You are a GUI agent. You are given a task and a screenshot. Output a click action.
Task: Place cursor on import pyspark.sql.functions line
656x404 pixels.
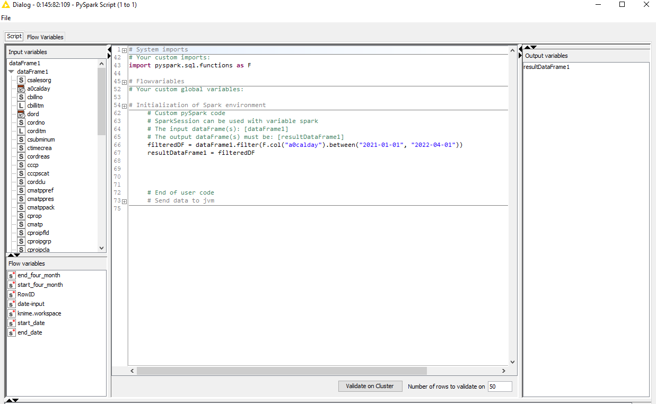190,65
